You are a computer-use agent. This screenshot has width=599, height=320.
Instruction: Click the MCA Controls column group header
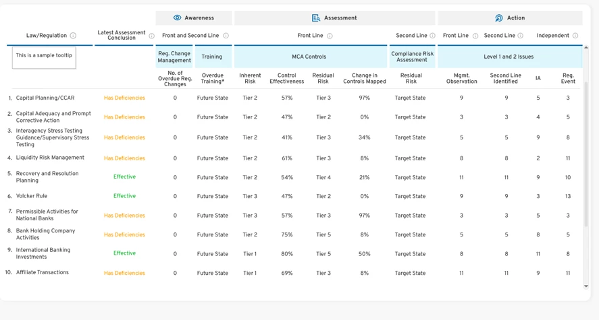(310, 57)
